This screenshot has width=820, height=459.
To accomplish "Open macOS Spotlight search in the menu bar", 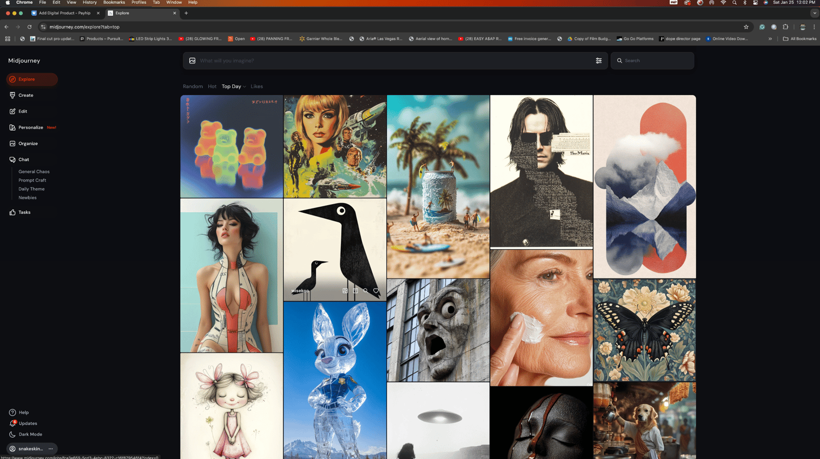I will click(x=734, y=3).
